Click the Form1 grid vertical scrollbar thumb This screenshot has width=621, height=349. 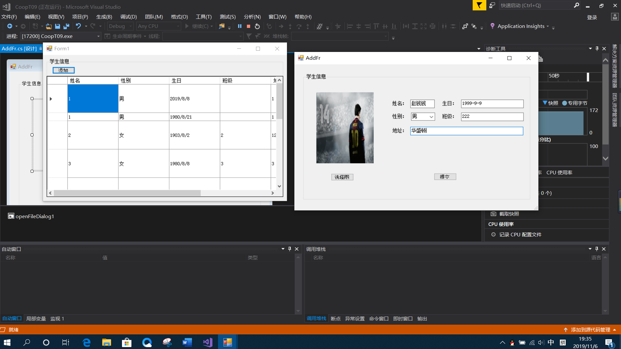click(x=279, y=101)
